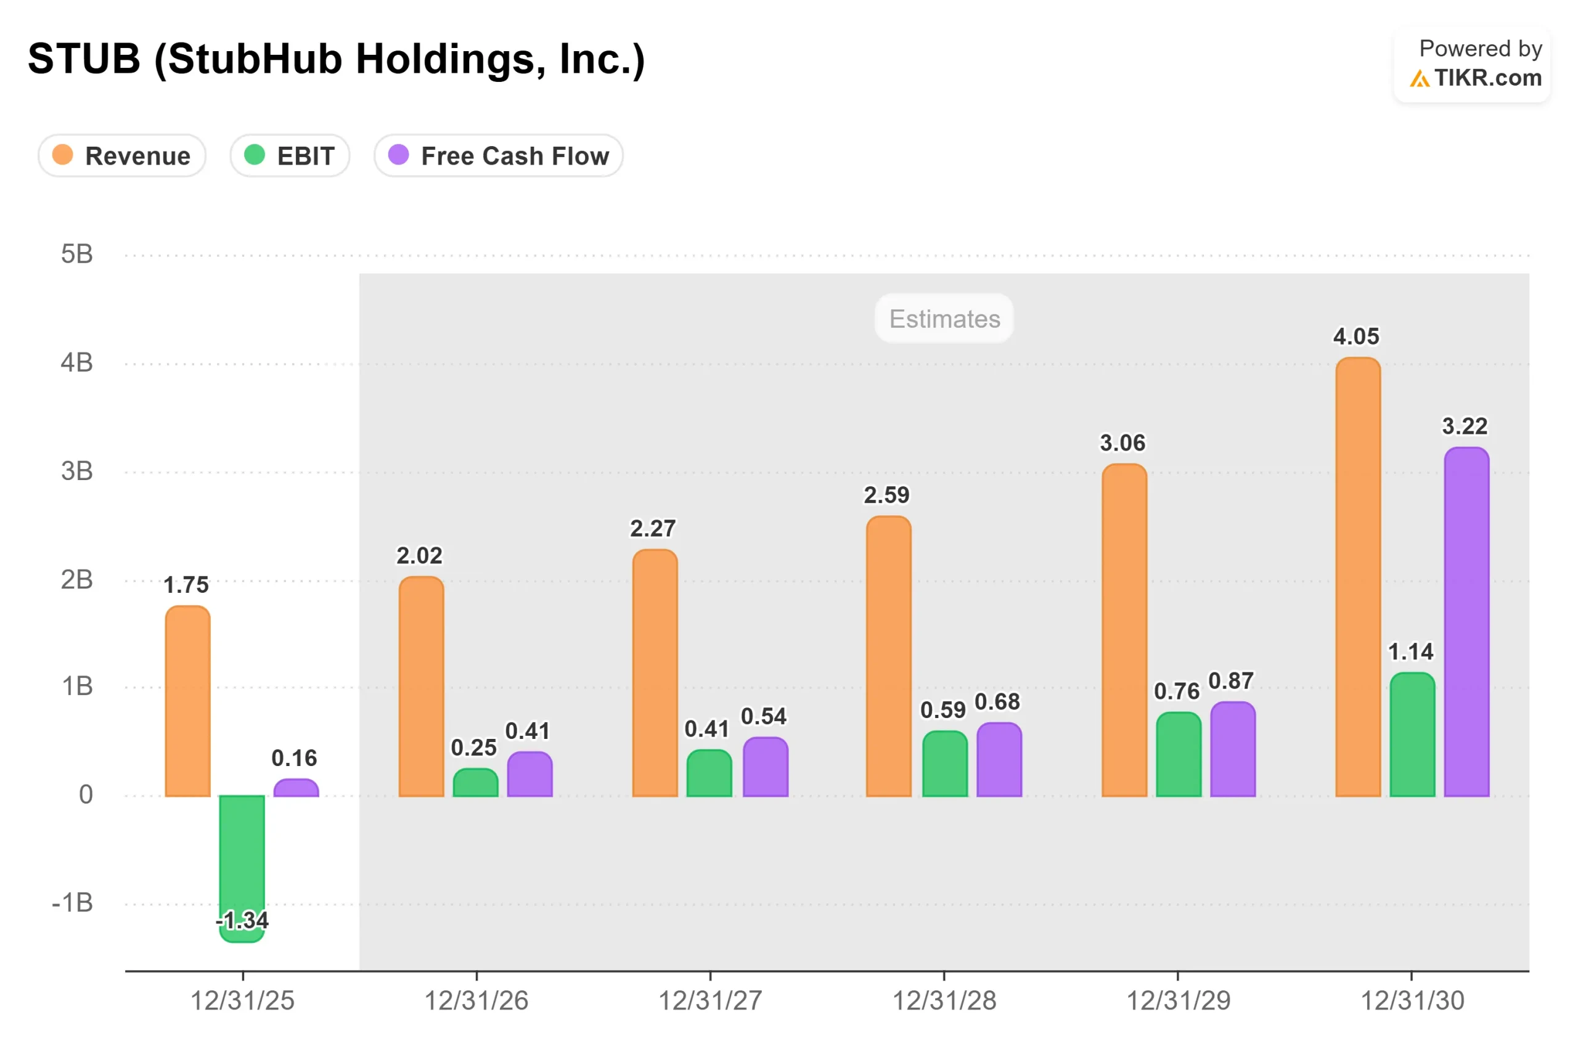Open the TIKR.com link
Viewport: 1578px width, 1052px height.
[x=1488, y=78]
